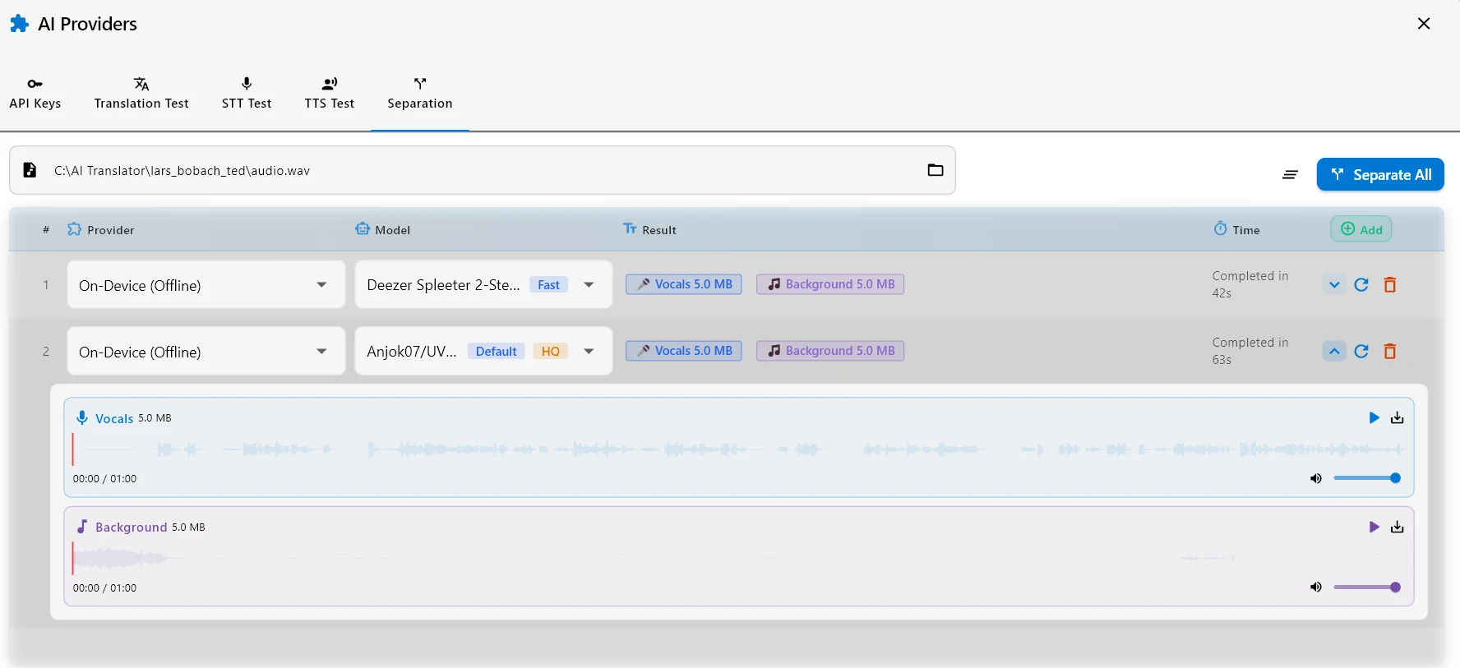The image size is (1460, 668).
Task: Open Anjok07/UV model dropdown
Action: point(483,351)
